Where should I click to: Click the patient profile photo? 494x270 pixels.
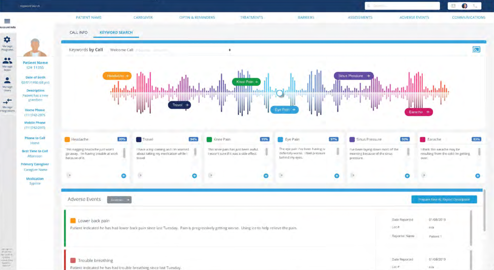click(35, 47)
